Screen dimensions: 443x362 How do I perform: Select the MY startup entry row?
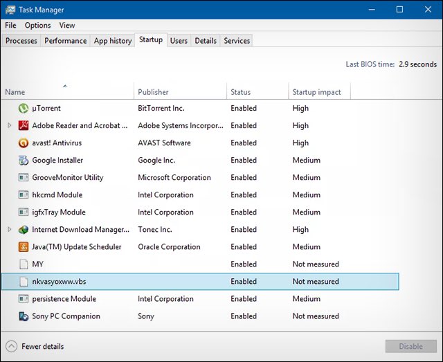[200, 264]
